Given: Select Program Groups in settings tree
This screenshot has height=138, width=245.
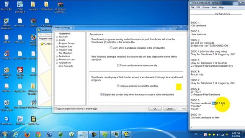Looking at the screenshot, I should point(67,43).
